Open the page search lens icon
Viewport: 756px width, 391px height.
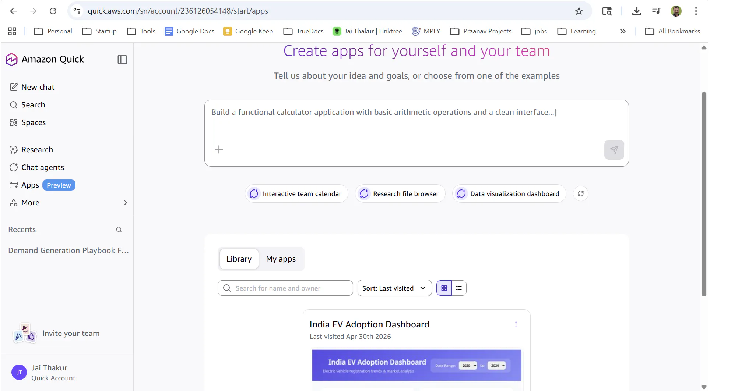[x=607, y=11]
